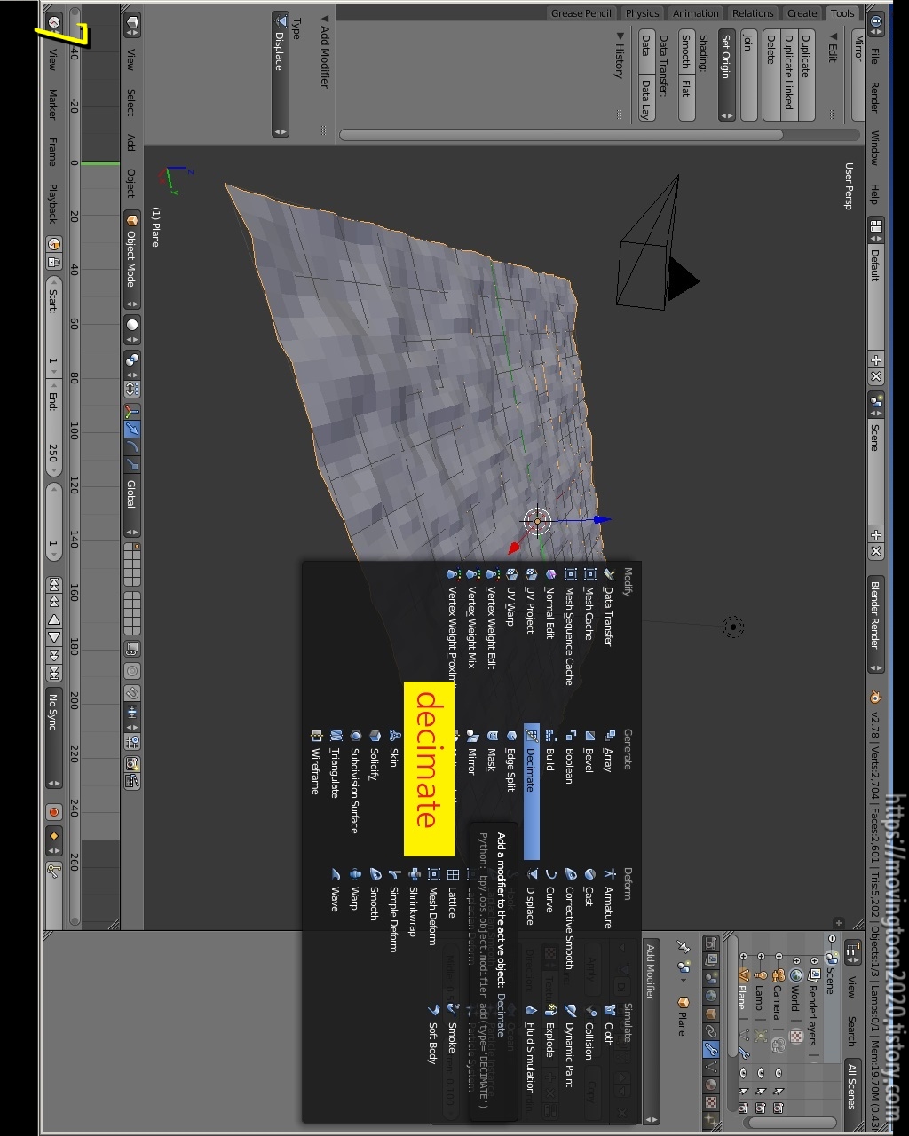The image size is (909, 1136).
Task: Expand the Plane item in outliner
Action: pos(744,955)
